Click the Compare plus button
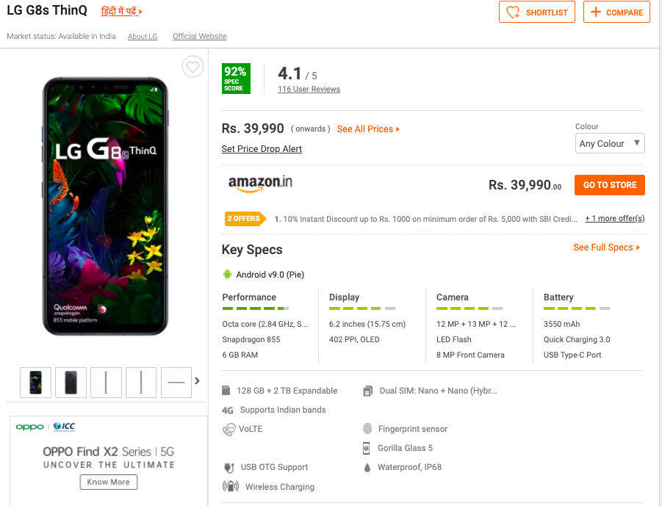 point(616,12)
